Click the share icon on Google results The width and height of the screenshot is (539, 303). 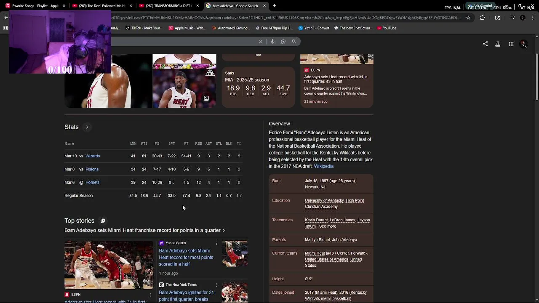[485, 44]
